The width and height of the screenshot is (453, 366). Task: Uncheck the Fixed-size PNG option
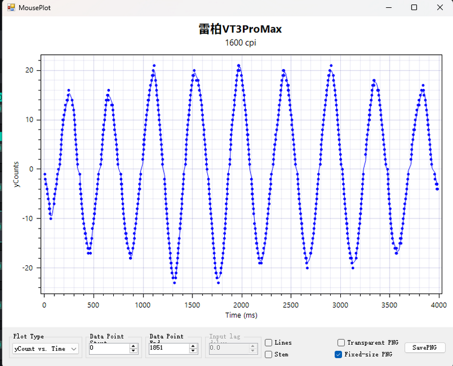tap(339, 355)
